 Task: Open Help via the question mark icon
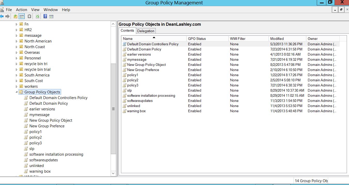(45, 16)
